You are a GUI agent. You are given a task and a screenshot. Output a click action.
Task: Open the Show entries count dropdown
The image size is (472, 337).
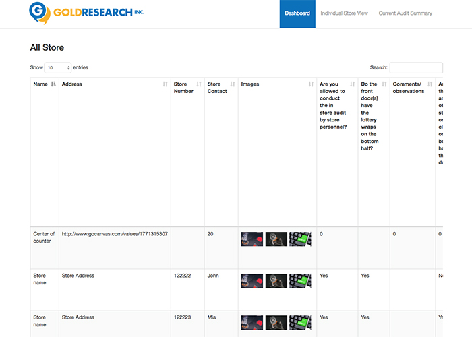(x=58, y=67)
